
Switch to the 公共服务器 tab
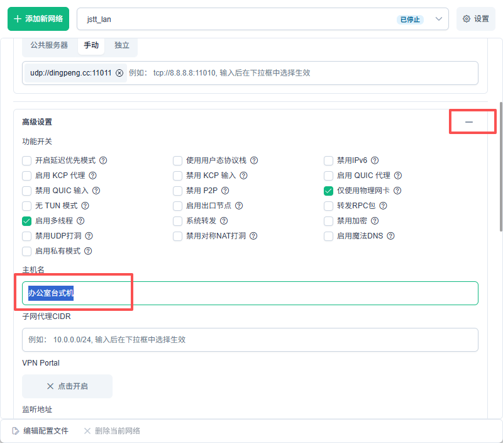click(x=49, y=45)
